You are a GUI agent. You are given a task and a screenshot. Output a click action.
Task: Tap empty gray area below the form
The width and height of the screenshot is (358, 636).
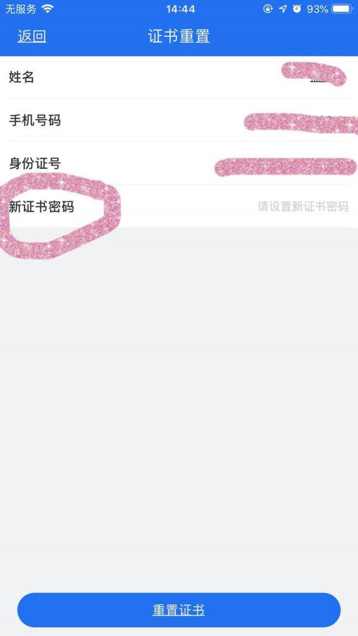[x=179, y=406]
